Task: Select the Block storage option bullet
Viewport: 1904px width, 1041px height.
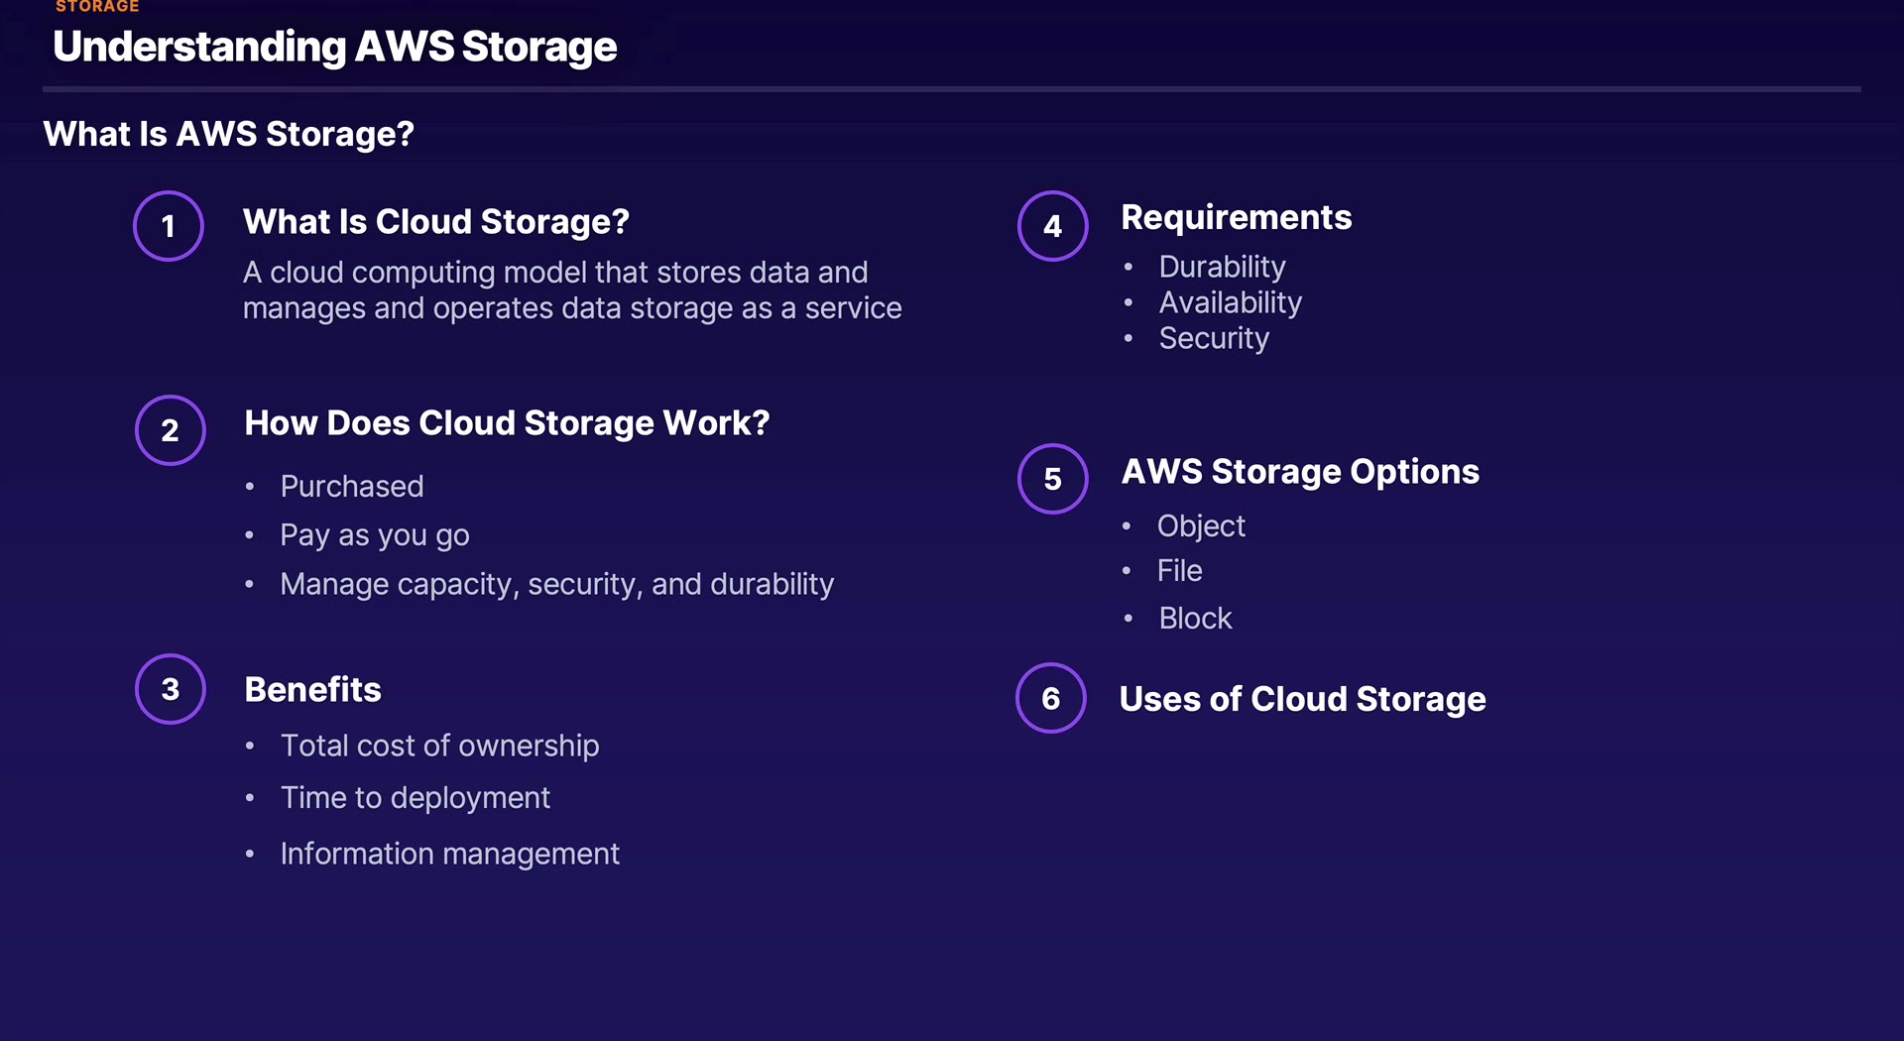Action: 1195,619
